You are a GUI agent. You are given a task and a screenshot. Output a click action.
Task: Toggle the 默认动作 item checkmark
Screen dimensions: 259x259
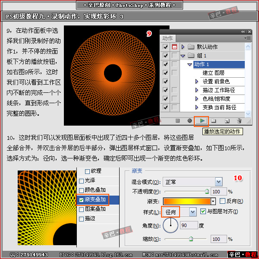(165, 47)
